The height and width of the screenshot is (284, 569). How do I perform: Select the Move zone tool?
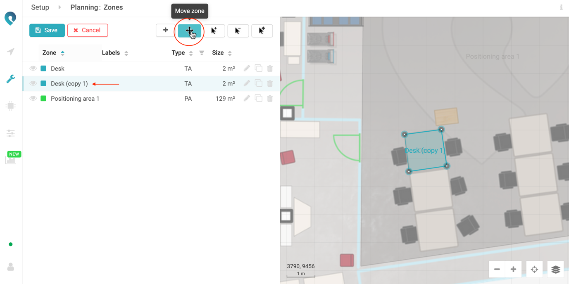190,31
